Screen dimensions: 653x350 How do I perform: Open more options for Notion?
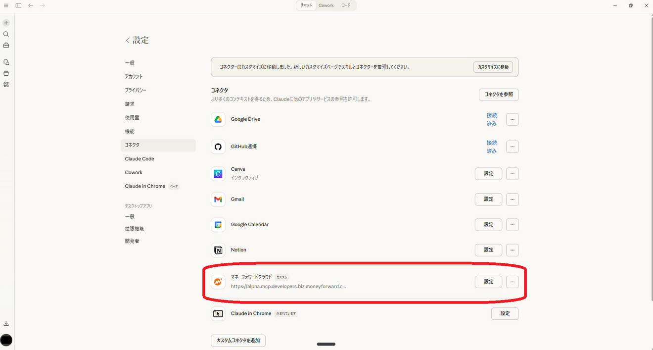pos(513,250)
